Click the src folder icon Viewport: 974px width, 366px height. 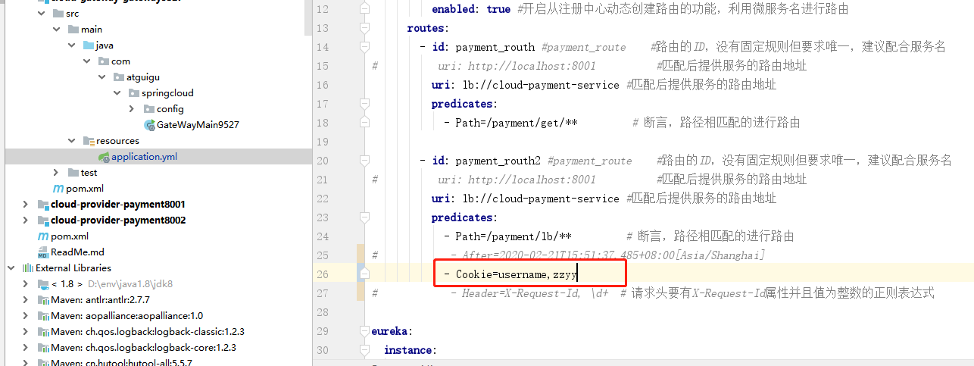coord(58,14)
